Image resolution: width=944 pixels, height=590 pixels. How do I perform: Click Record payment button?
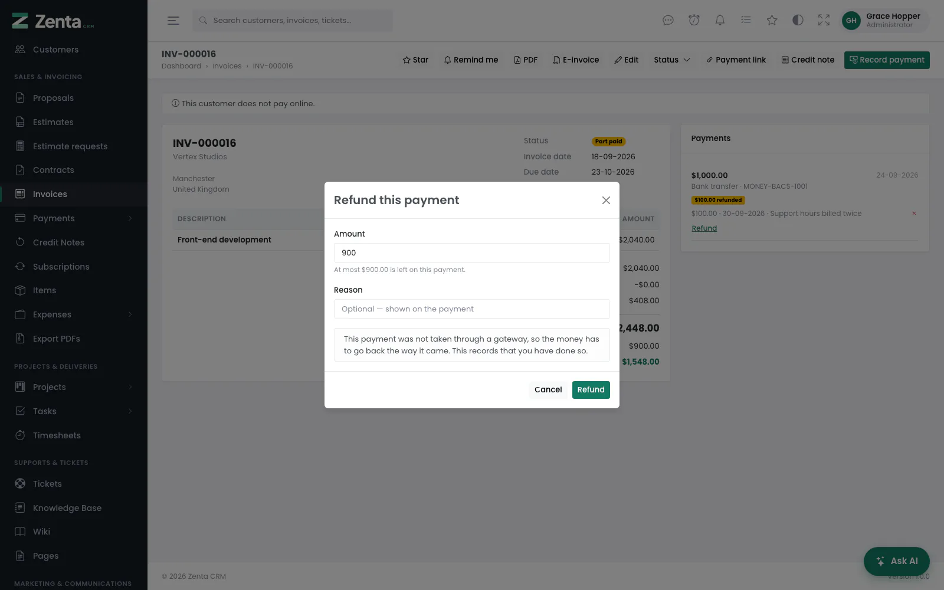[887, 60]
